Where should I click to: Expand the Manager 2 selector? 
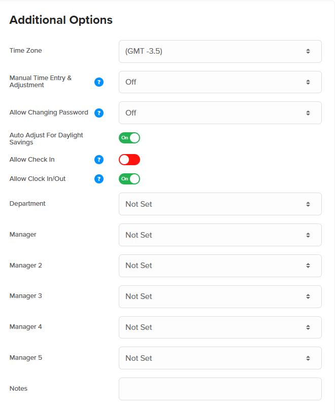pos(220,266)
